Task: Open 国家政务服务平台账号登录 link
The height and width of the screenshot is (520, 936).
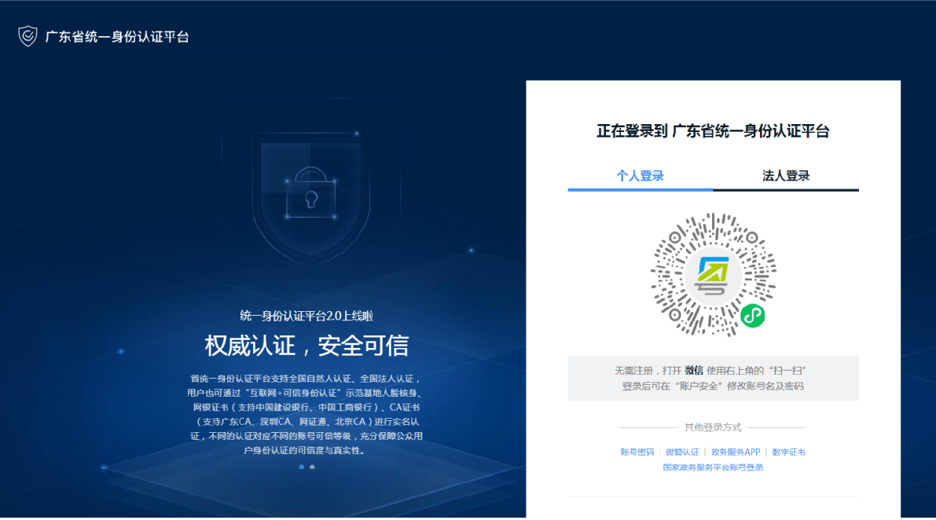Action: [x=713, y=468]
